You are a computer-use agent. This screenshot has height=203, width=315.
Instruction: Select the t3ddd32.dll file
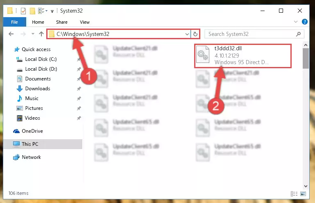click(x=242, y=56)
